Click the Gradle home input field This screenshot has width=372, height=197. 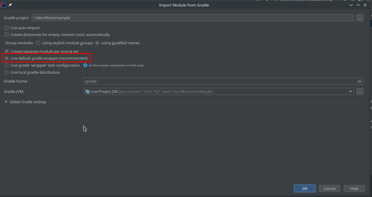click(x=223, y=81)
